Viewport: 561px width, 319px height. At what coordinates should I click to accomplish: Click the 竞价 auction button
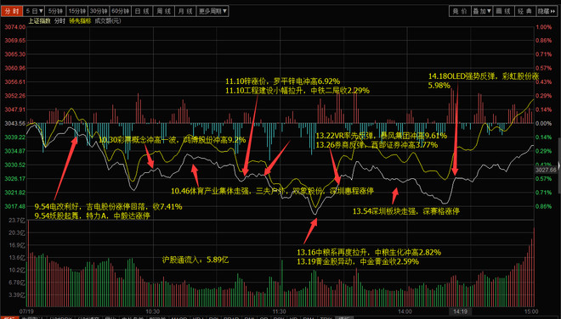coord(460,11)
